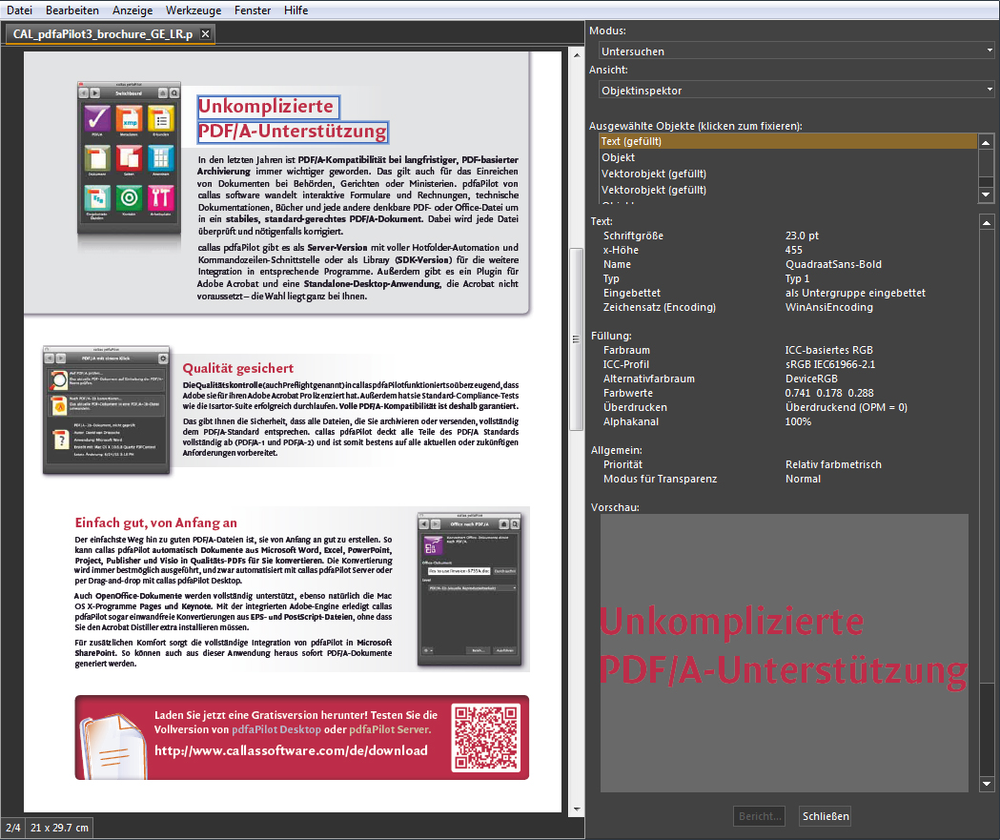Open the Werkzeuge menu
Viewport: 1000px width, 840px height.
pyautogui.click(x=194, y=10)
